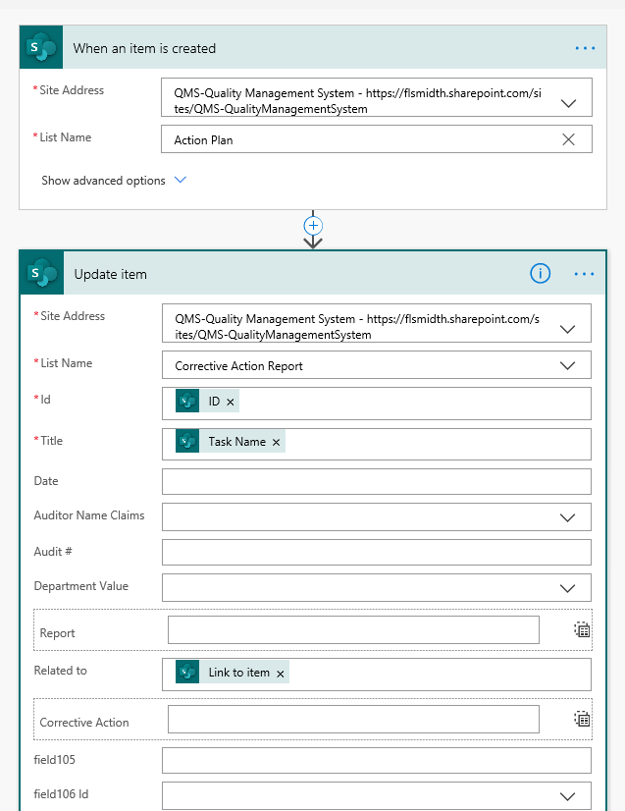
Task: Click into the Report input field
Action: (353, 629)
